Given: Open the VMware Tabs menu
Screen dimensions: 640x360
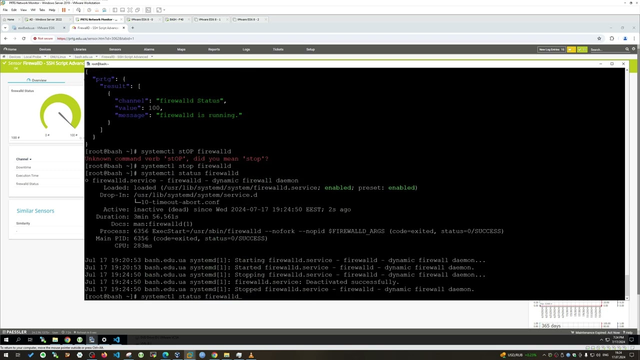Looking at the screenshot, I should pos(42,10).
